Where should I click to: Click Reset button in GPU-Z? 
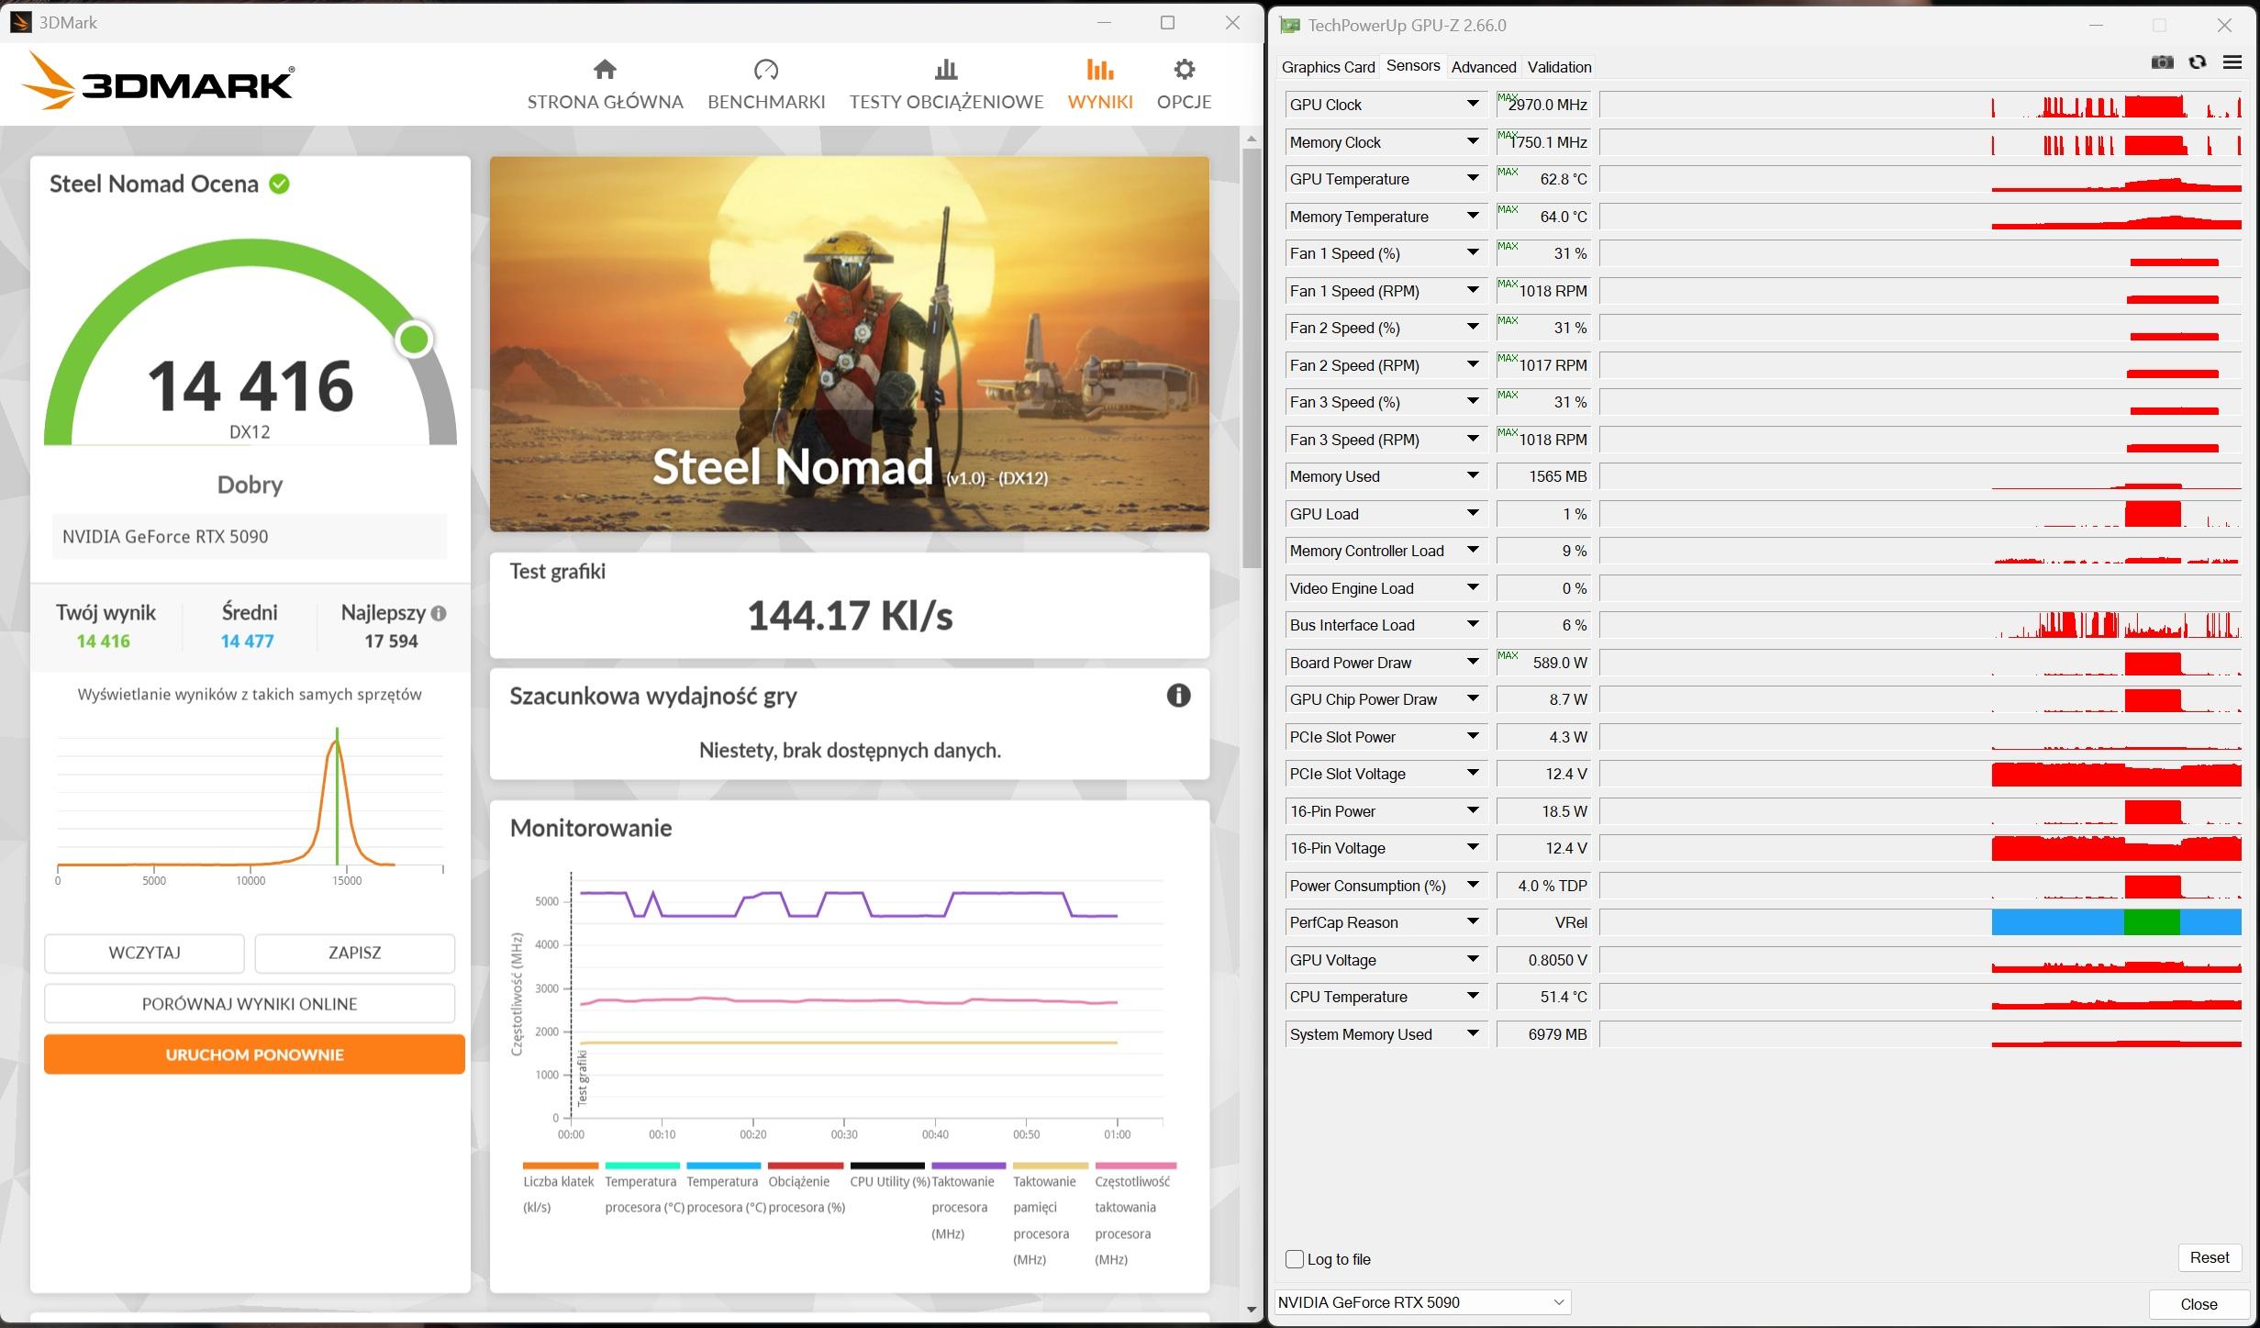(x=2209, y=1257)
